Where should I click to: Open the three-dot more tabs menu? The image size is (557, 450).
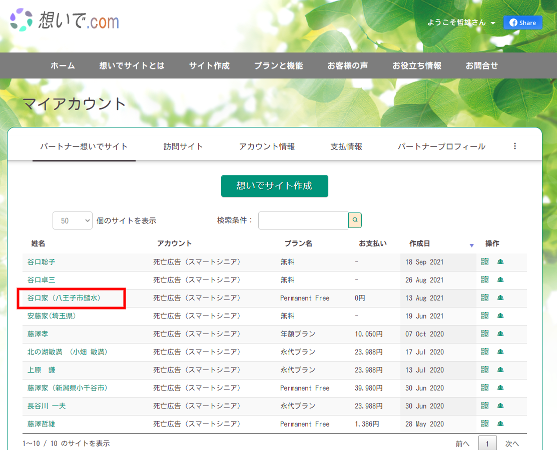(x=515, y=146)
